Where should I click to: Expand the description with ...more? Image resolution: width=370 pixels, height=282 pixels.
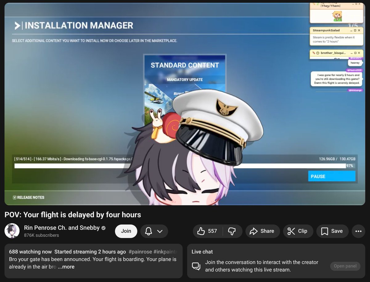[66, 267]
